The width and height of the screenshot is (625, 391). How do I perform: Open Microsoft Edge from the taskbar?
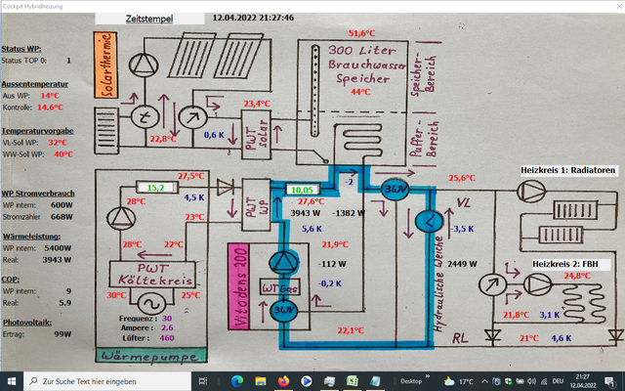click(x=237, y=381)
